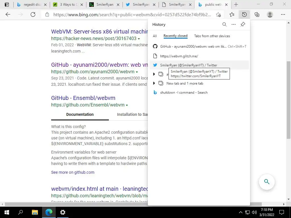
Task: Open the tab actions menu icon
Action: 7,5
